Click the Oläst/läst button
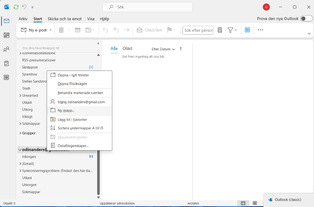The width and height of the screenshot is (314, 207). pyautogui.click(x=149, y=30)
